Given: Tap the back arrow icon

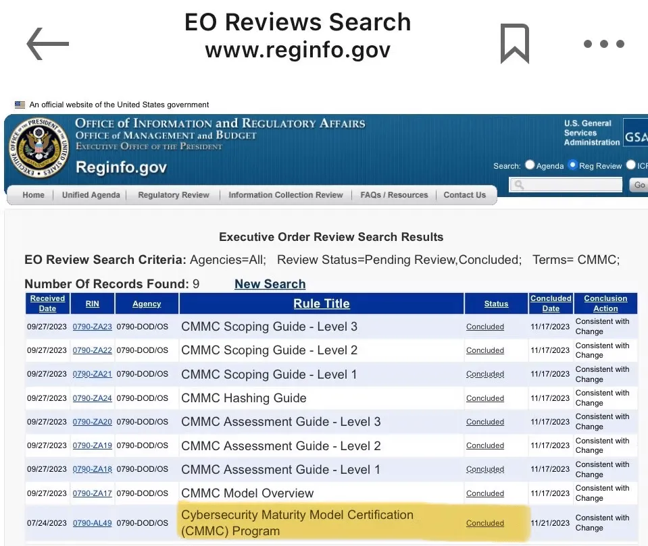Looking at the screenshot, I should (47, 44).
